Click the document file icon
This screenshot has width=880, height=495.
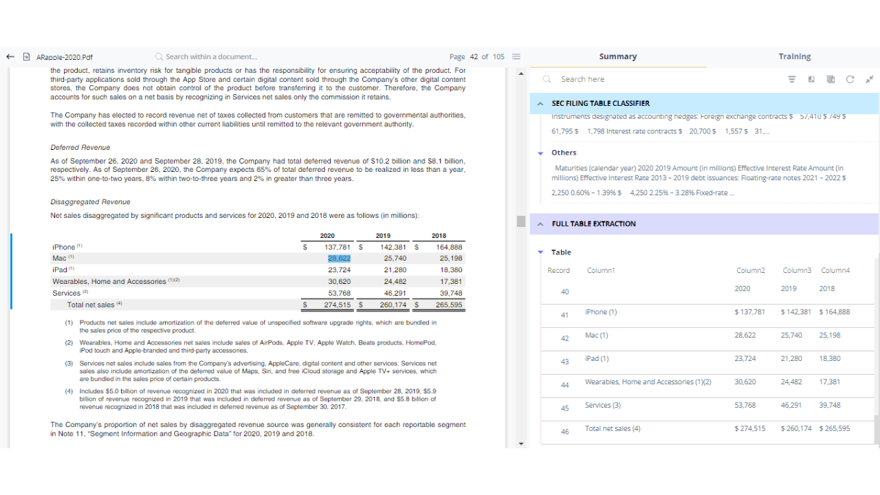pyautogui.click(x=26, y=57)
